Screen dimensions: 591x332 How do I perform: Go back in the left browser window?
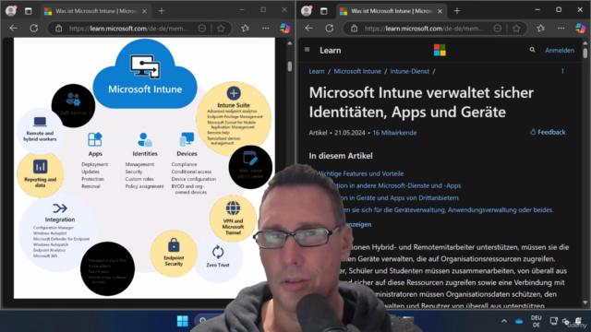[x=14, y=29]
